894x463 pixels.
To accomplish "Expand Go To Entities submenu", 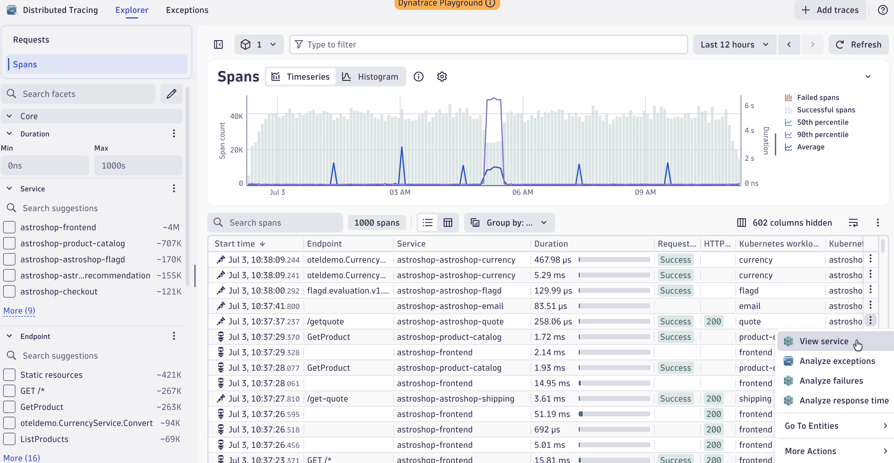I will pyautogui.click(x=836, y=426).
